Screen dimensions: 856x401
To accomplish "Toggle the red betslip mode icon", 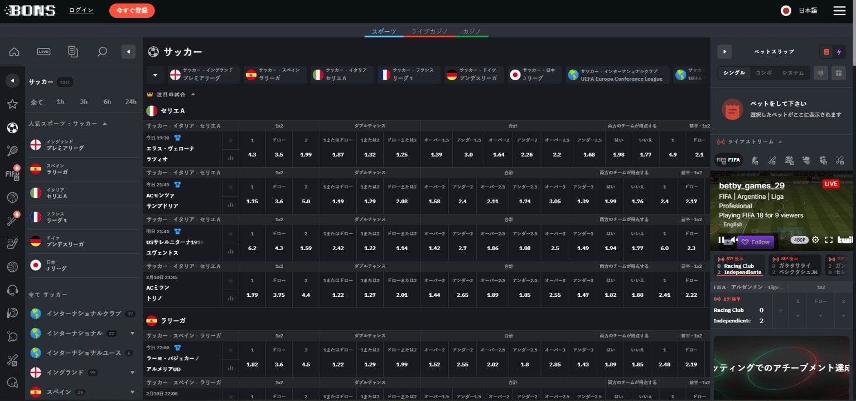I will 826,52.
